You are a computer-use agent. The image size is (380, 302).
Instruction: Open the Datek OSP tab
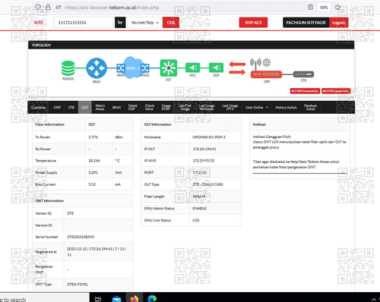pos(132,107)
